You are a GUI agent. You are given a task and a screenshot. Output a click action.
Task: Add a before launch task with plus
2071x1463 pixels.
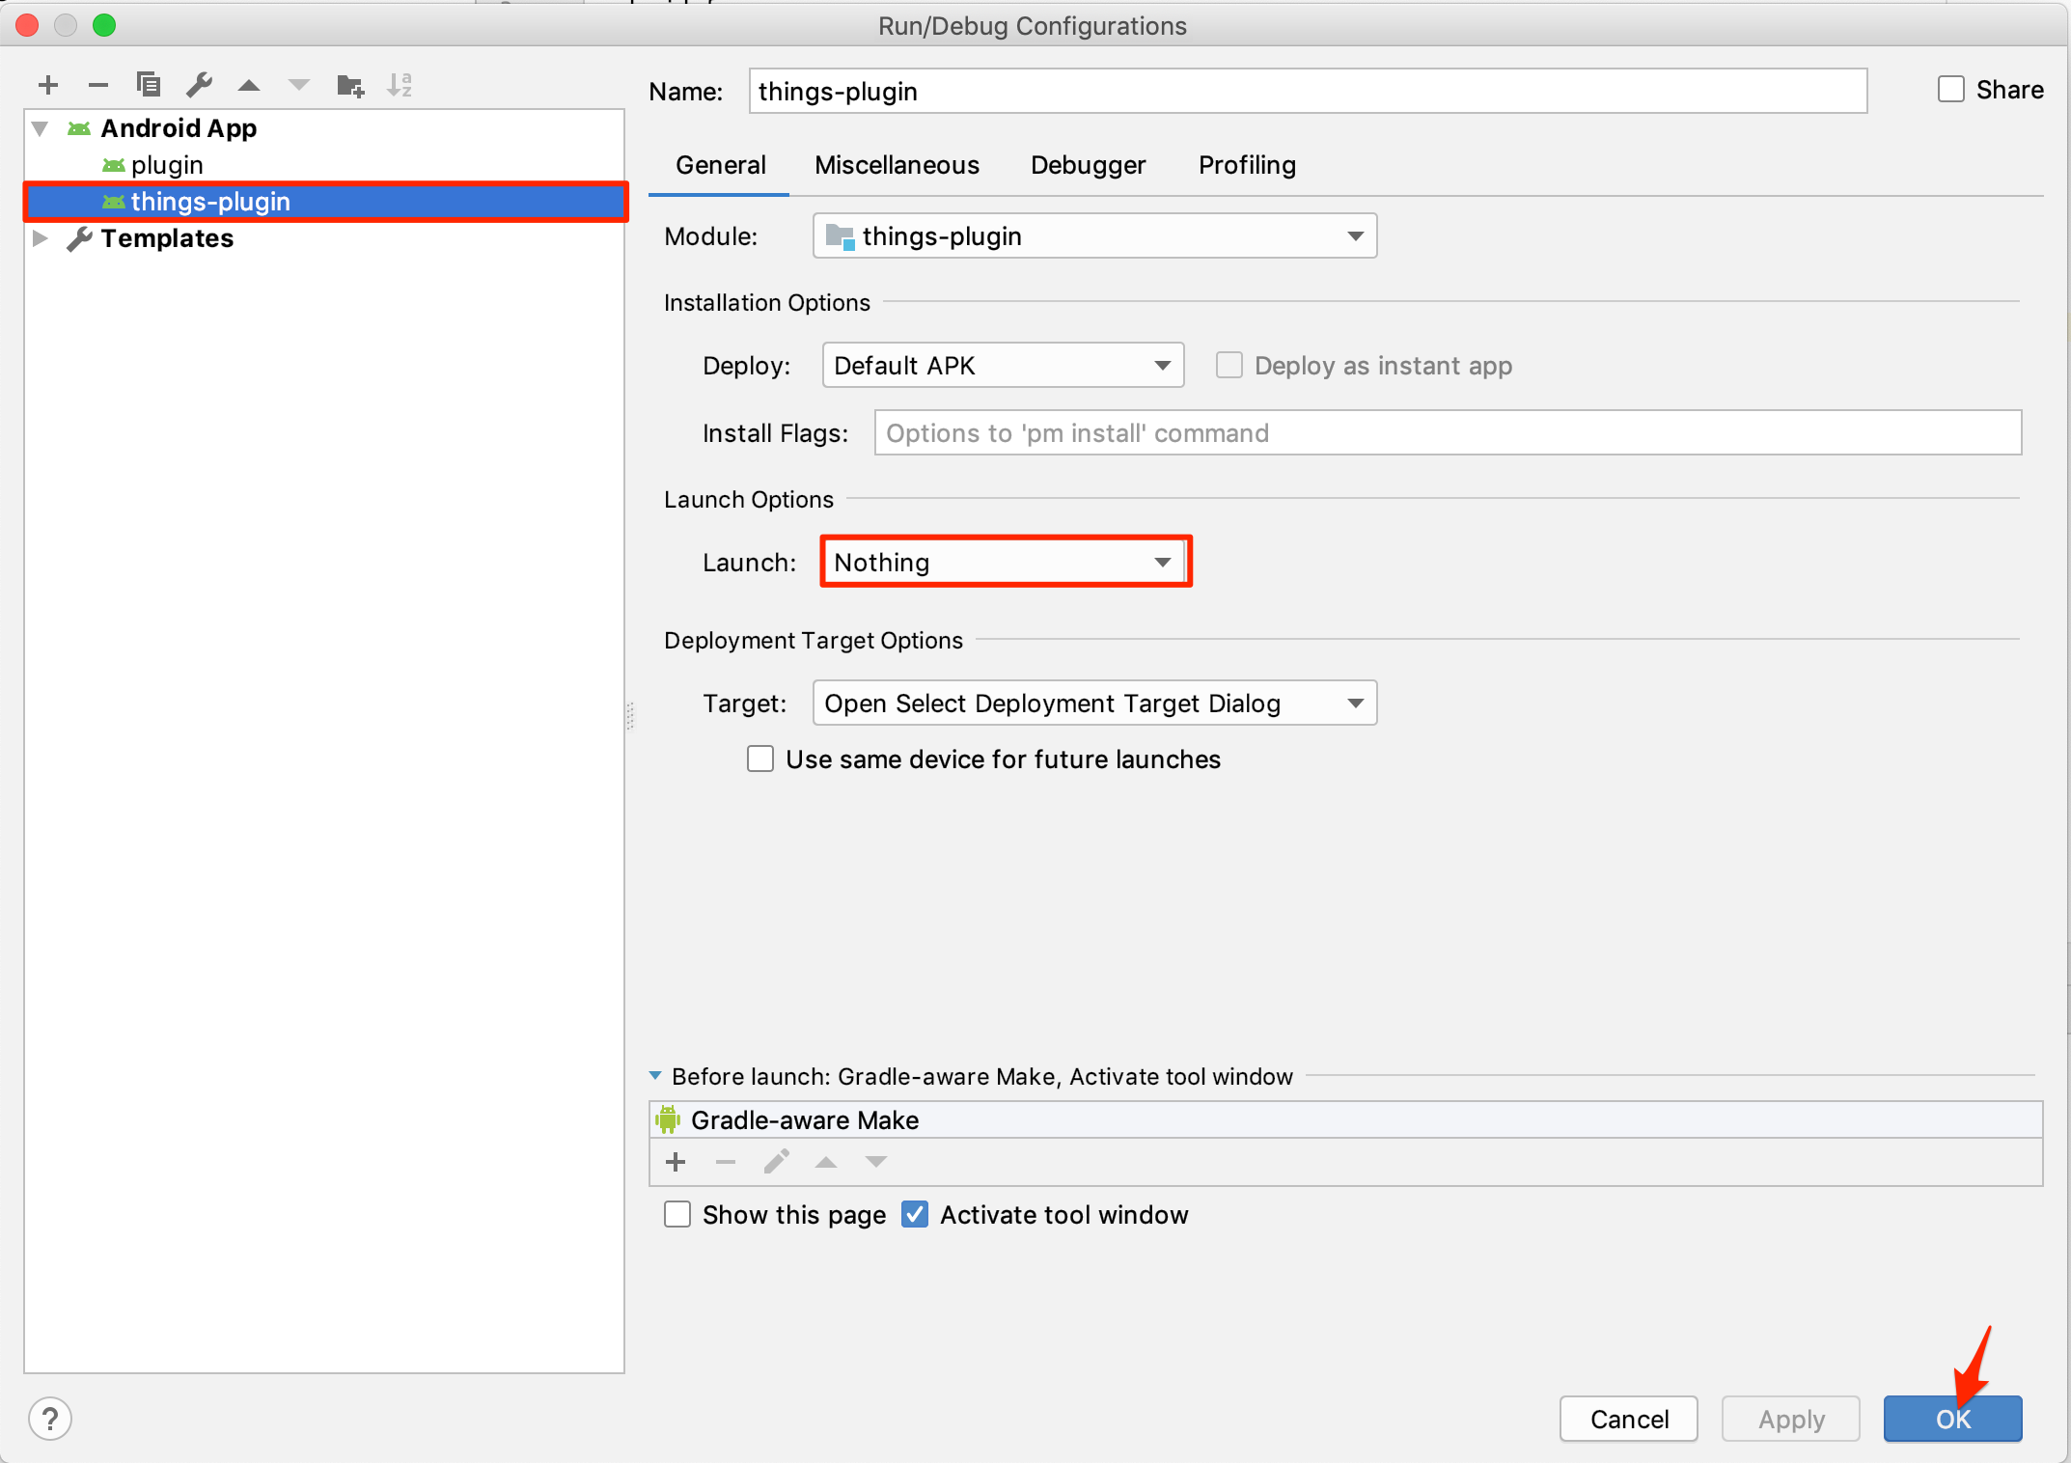676,1162
